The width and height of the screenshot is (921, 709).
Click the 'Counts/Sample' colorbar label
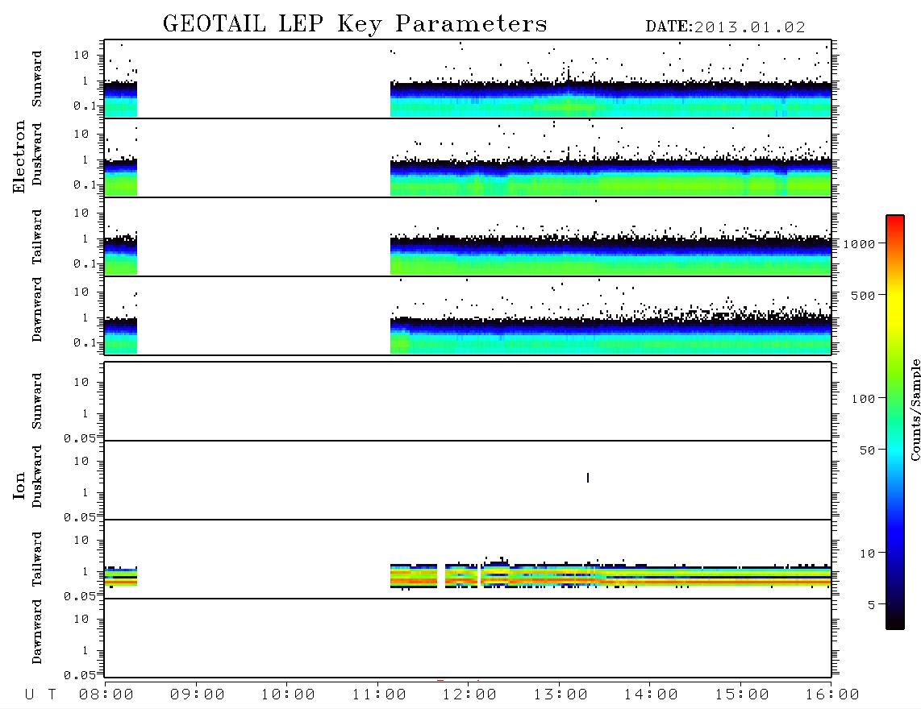[915, 409]
